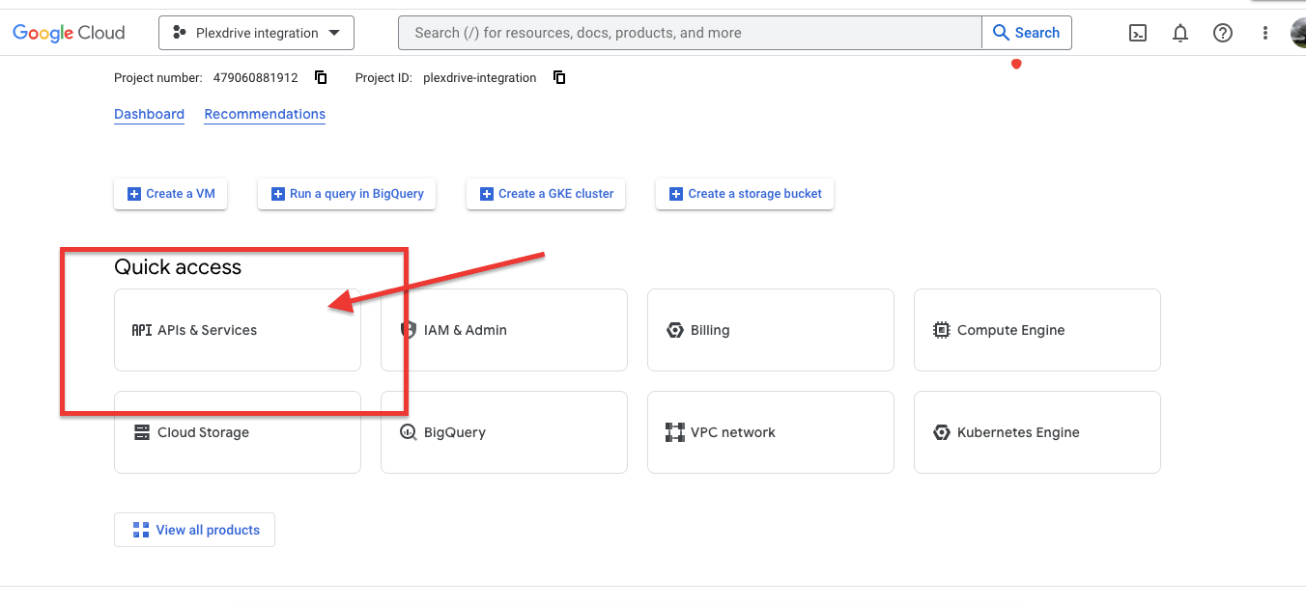
Task: Open the three-dot settings menu
Action: [x=1265, y=33]
